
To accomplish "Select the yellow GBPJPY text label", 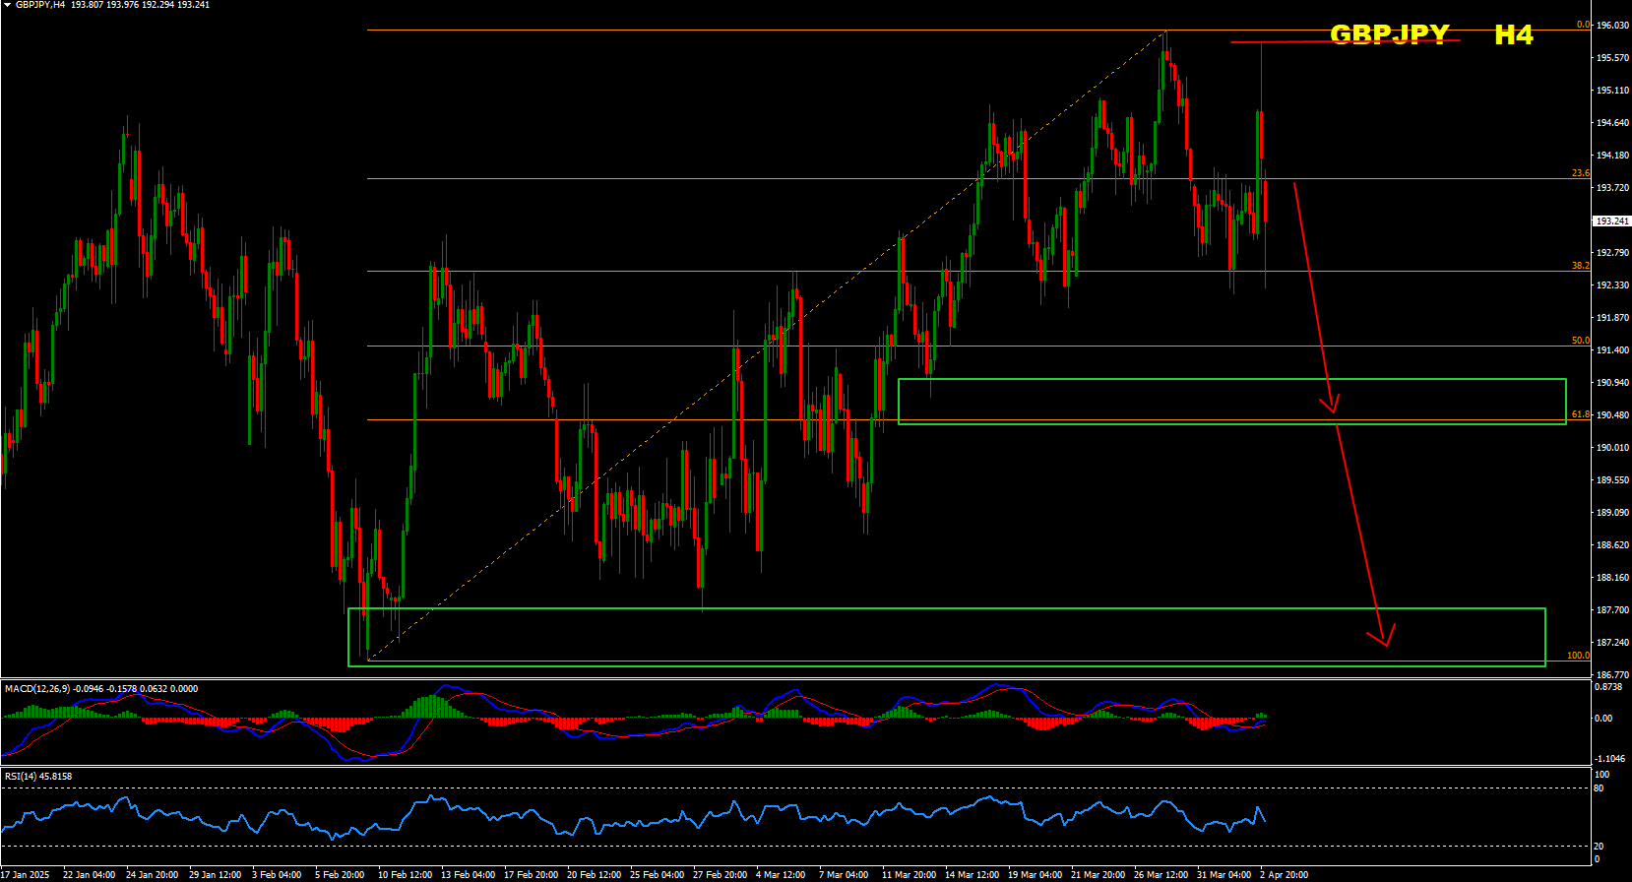I will pos(1389,34).
